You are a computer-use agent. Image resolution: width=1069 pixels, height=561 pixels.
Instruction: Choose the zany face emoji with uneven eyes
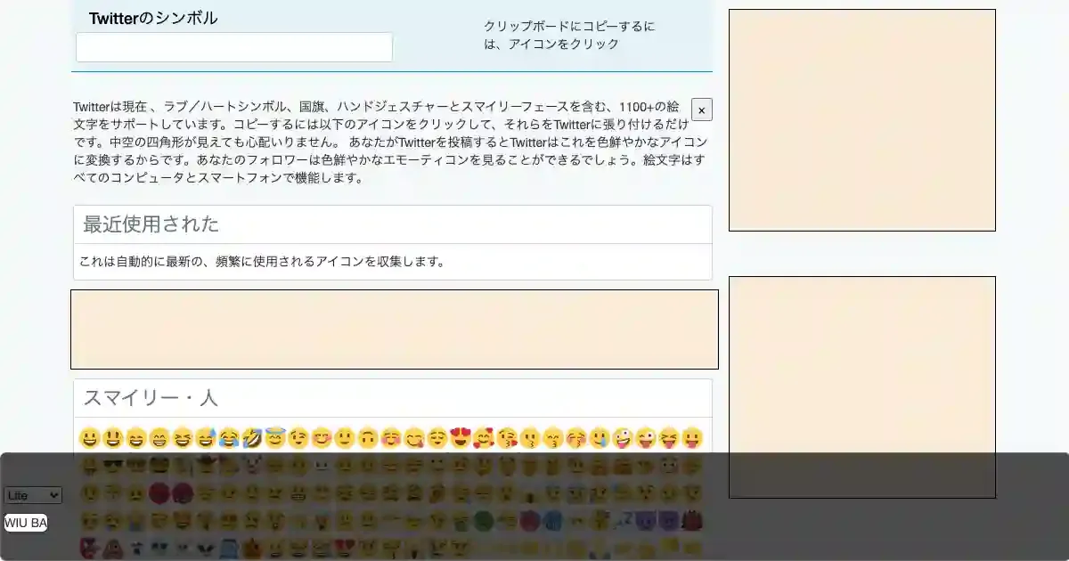click(x=623, y=438)
